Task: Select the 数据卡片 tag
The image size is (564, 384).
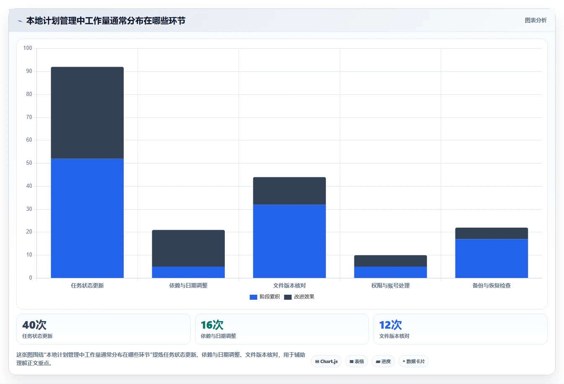Action: point(413,361)
